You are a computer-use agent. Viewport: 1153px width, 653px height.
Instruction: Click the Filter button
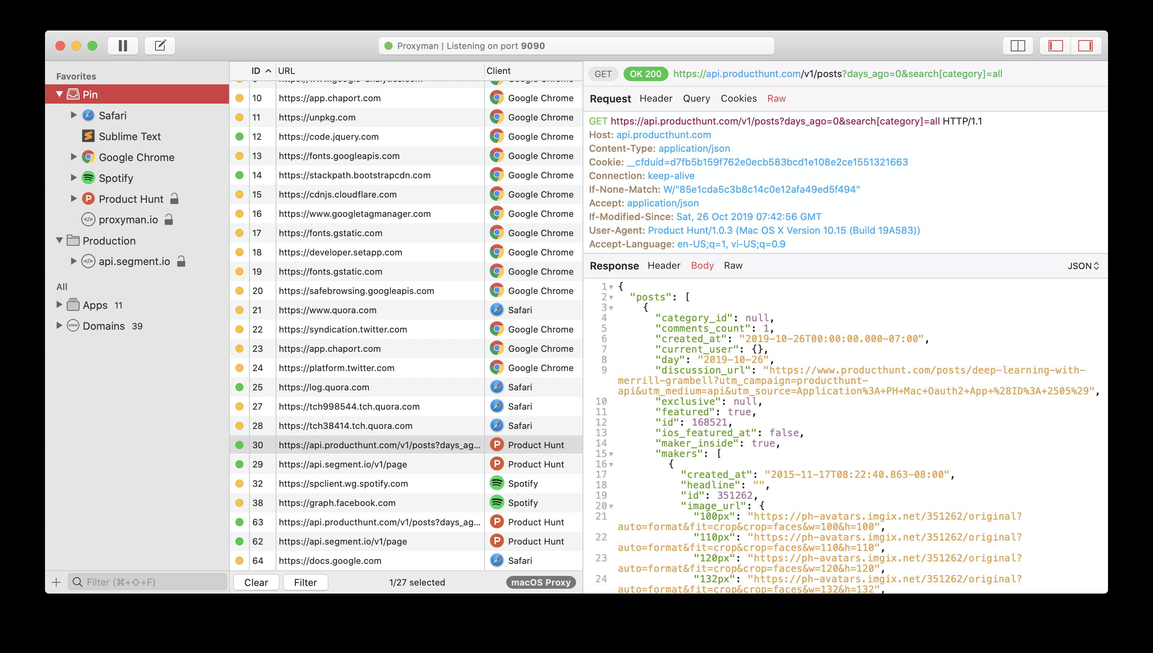click(x=305, y=583)
